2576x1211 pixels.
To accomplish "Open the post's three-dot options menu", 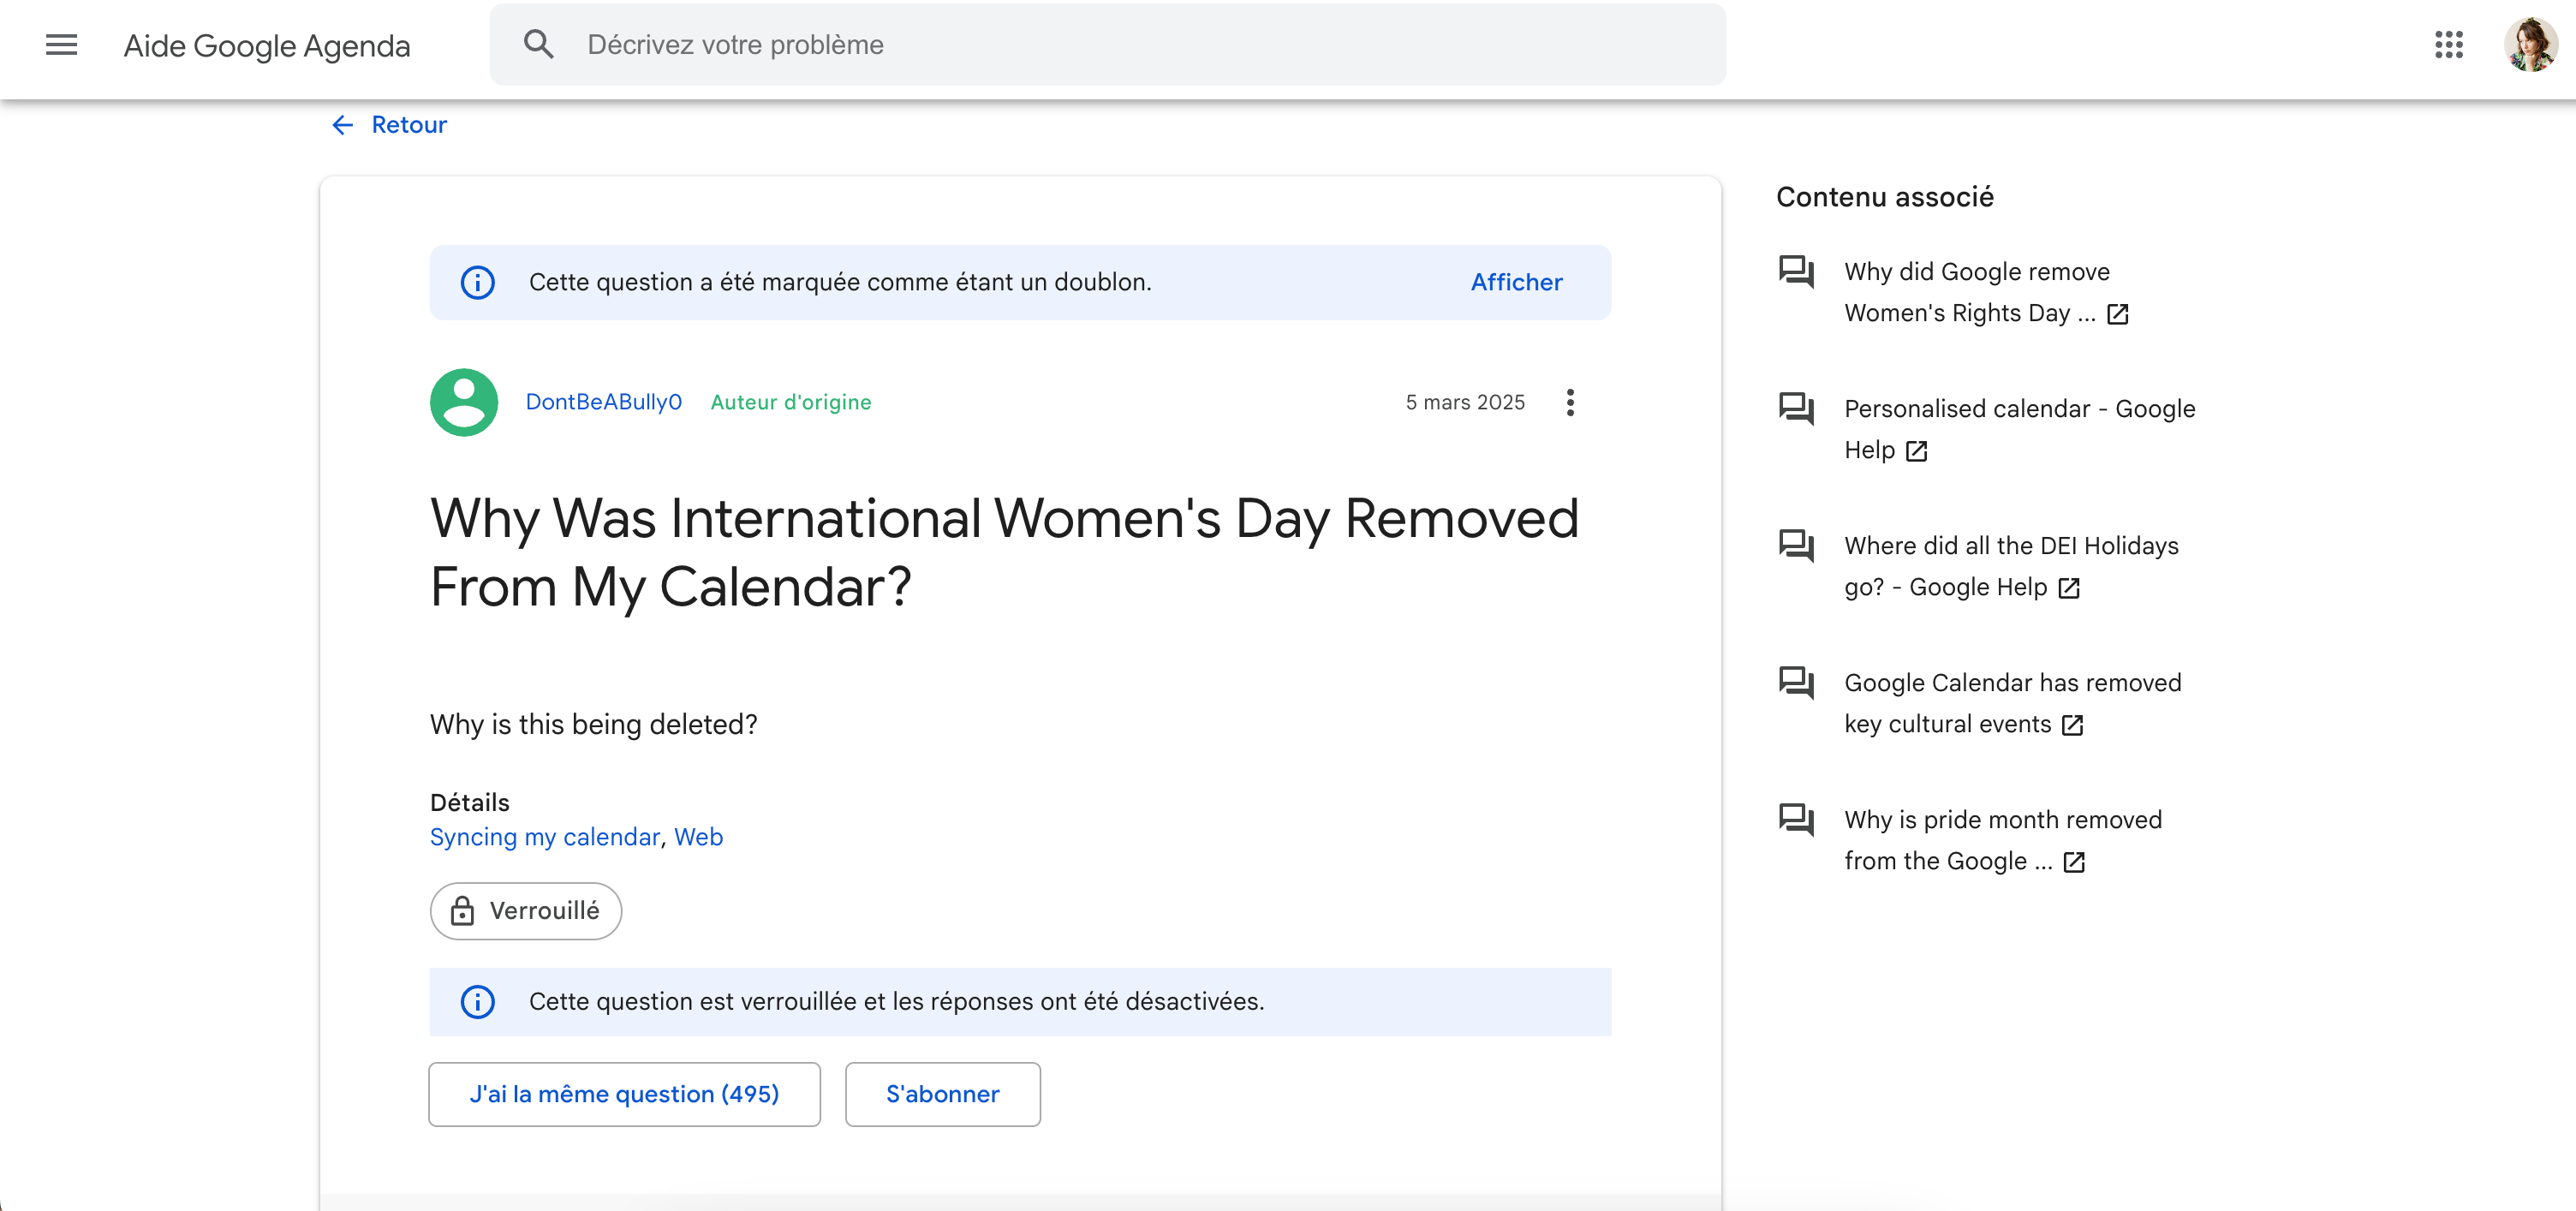I will [1570, 402].
